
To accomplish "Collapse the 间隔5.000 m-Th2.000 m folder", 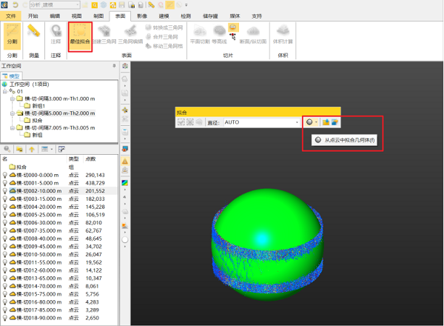I will (13, 113).
